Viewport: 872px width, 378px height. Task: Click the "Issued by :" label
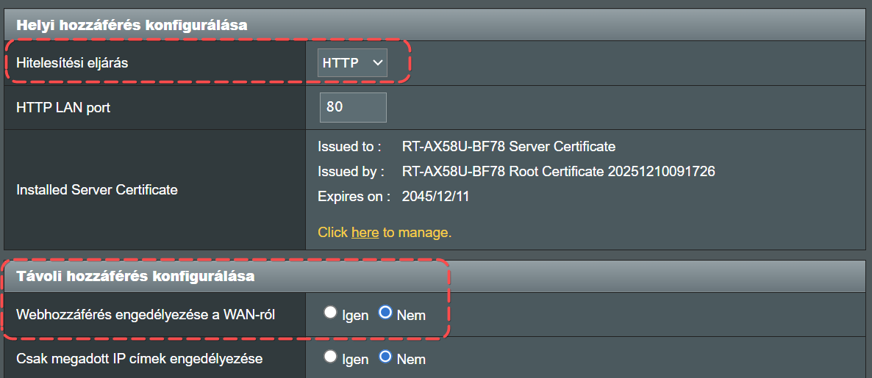351,172
